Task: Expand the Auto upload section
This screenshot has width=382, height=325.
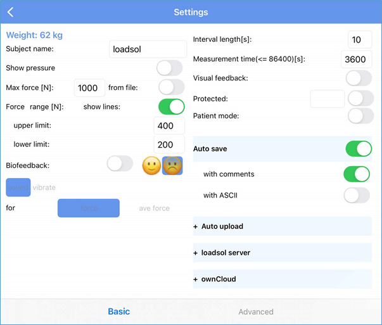Action: [x=283, y=226]
